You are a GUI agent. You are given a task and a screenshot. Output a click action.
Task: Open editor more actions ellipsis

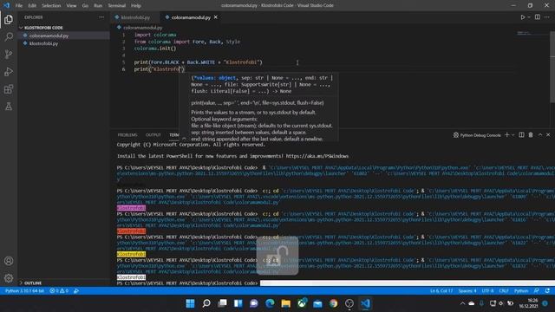pos(547,17)
